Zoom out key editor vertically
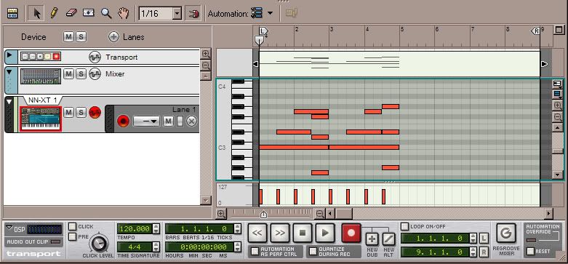Screen dimensions: 568x264 pyautogui.click(x=558, y=117)
